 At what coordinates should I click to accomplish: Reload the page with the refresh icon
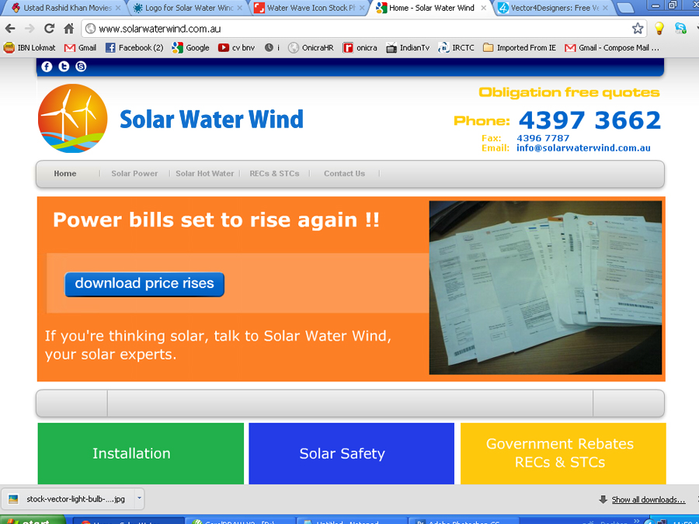[x=49, y=29]
